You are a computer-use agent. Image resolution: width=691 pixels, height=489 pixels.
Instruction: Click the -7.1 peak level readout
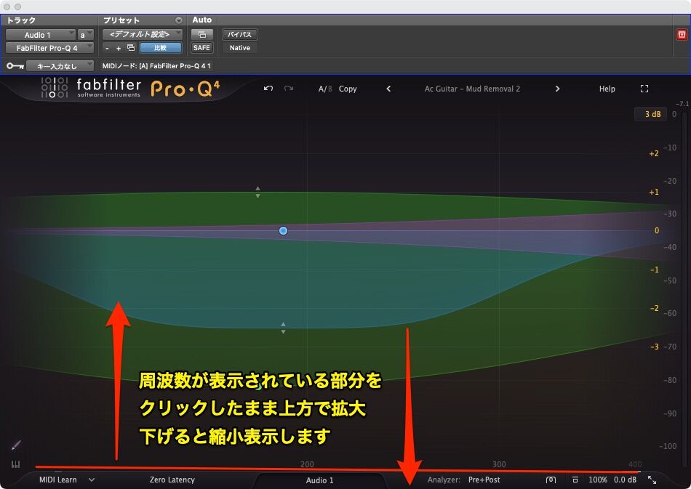click(682, 104)
